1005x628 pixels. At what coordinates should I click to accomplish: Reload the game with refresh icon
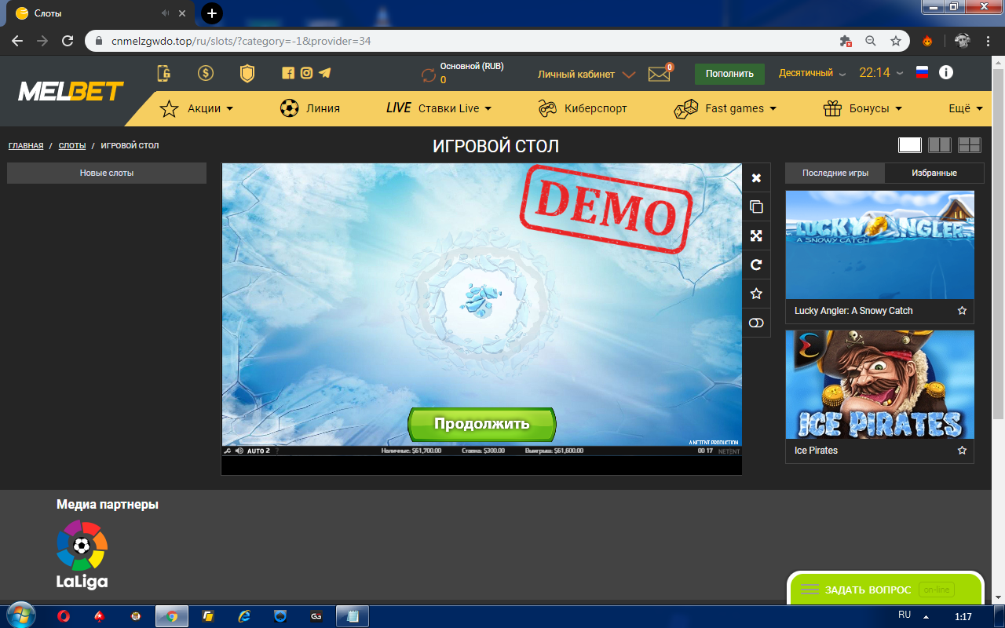756,265
